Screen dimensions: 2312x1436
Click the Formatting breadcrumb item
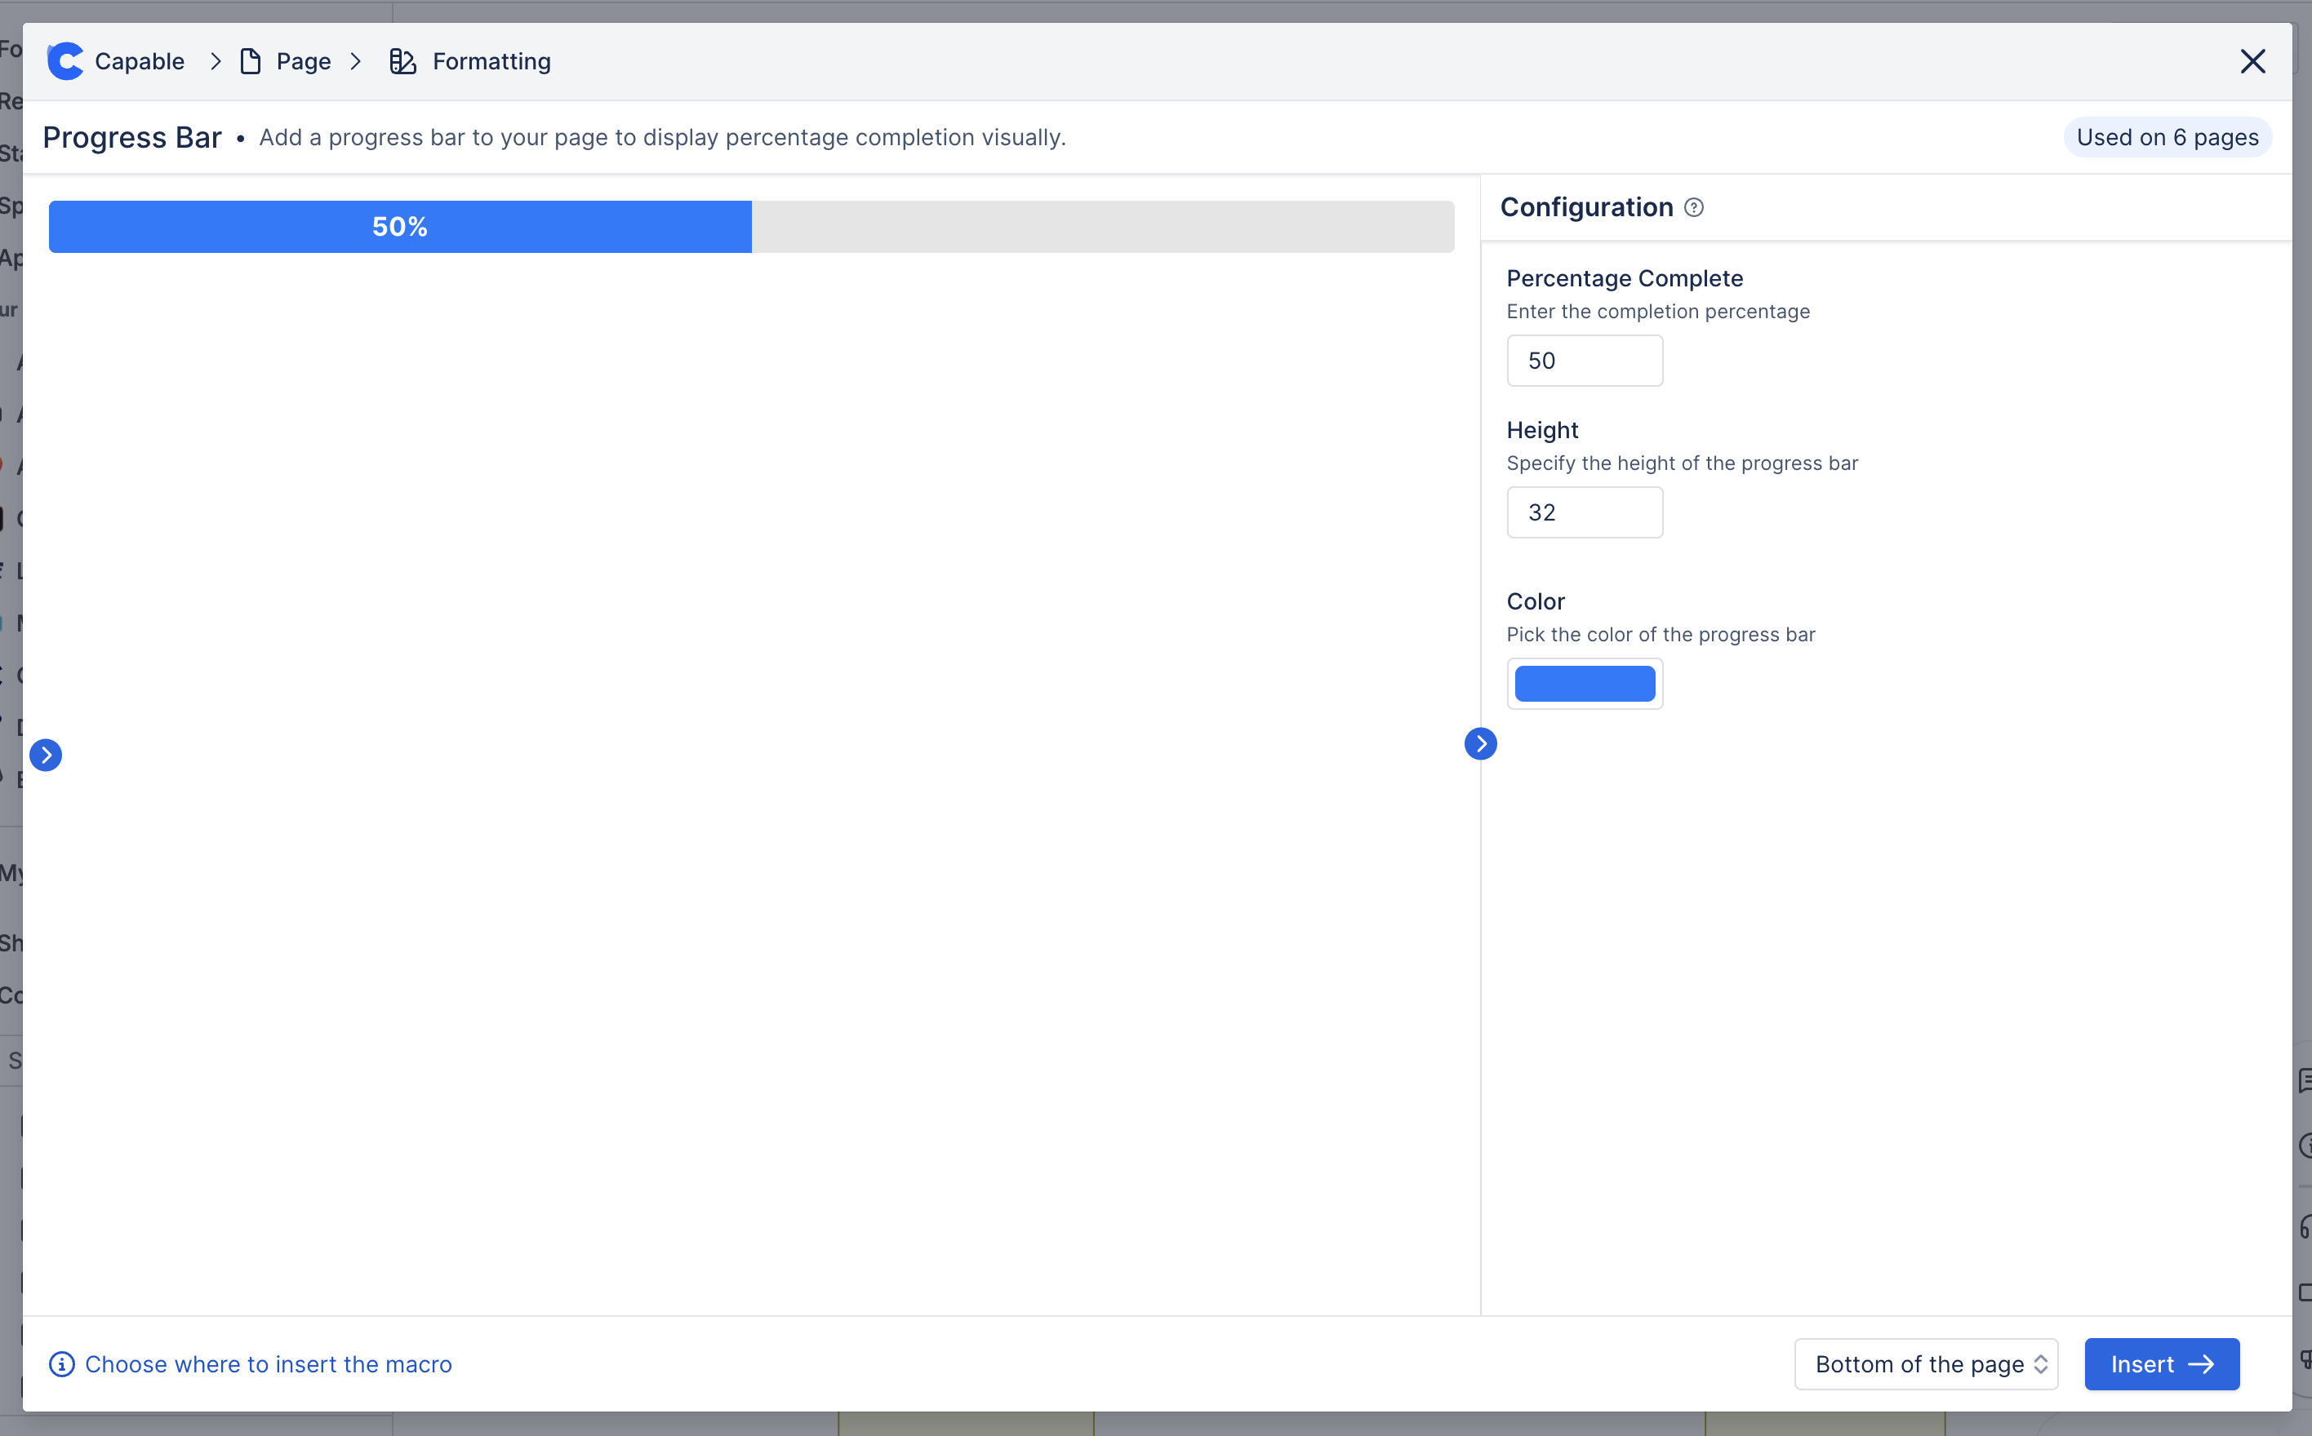coord(491,62)
